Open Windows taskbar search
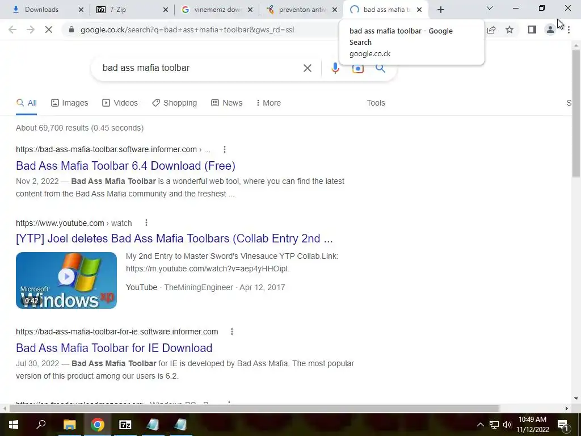Viewport: 581px width, 436px height. pyautogui.click(x=41, y=425)
